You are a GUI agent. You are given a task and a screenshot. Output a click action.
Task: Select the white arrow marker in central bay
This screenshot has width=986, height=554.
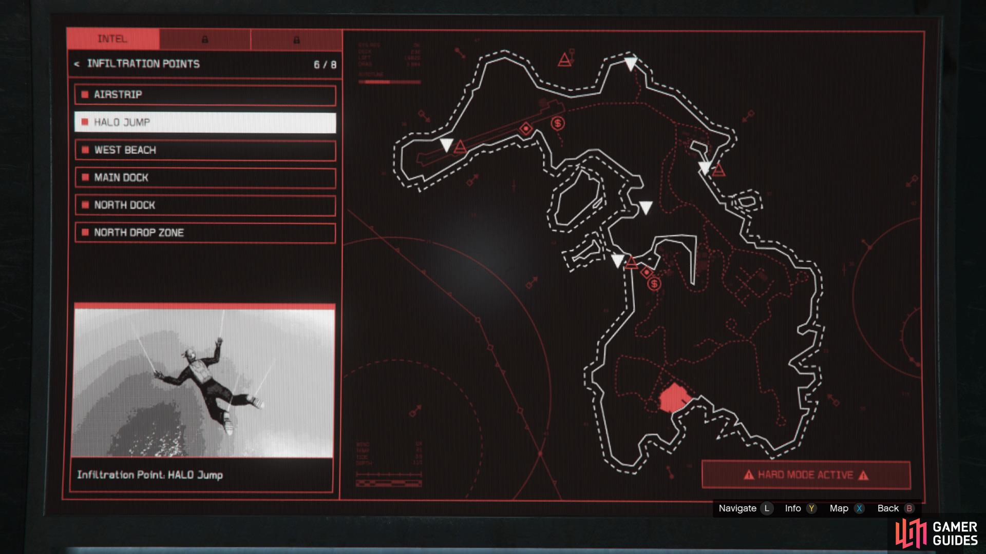[646, 208]
